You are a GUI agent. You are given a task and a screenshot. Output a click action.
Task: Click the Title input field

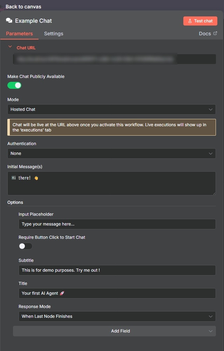pyautogui.click(x=117, y=293)
